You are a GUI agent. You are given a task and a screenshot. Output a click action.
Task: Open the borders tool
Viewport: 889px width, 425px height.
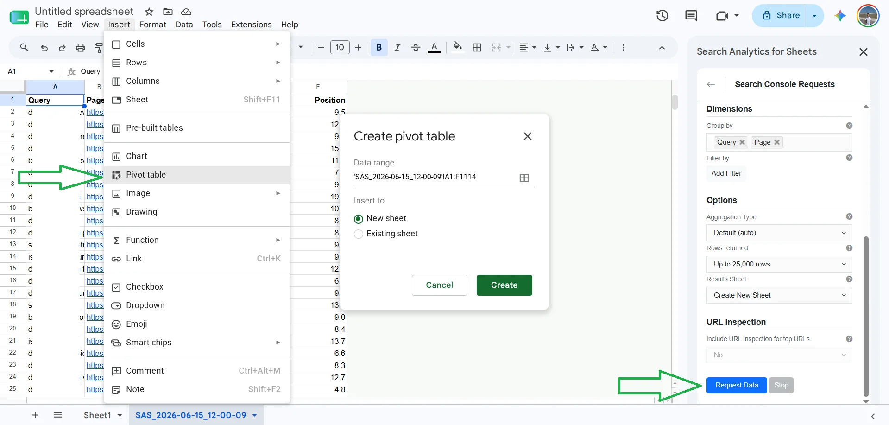click(x=477, y=47)
